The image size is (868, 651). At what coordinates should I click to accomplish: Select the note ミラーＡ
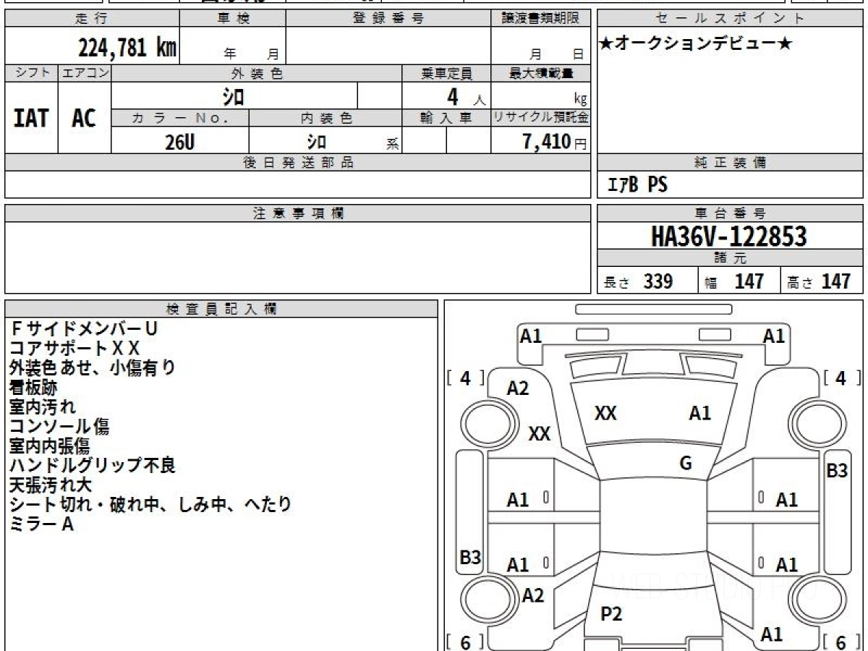42,524
